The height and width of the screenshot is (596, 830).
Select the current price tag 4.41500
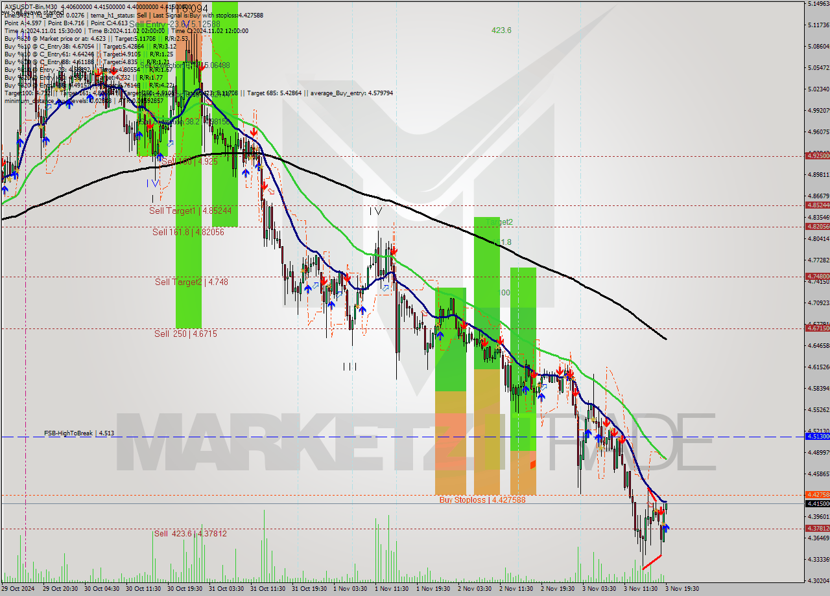pyautogui.click(x=817, y=503)
